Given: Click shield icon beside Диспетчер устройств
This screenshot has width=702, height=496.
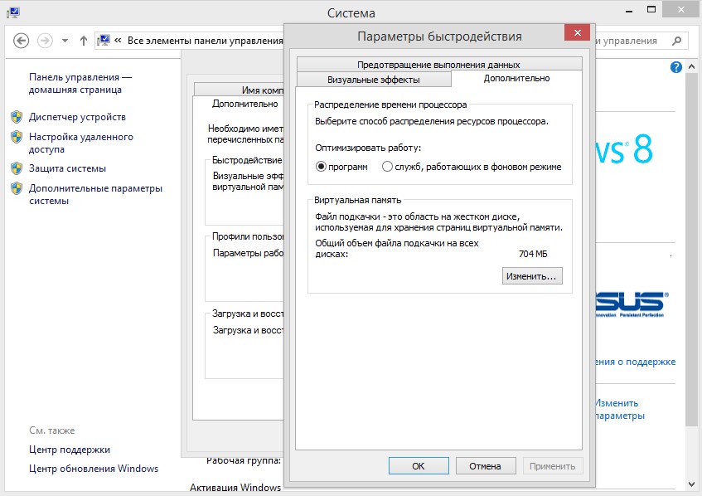Looking at the screenshot, I should click(17, 117).
